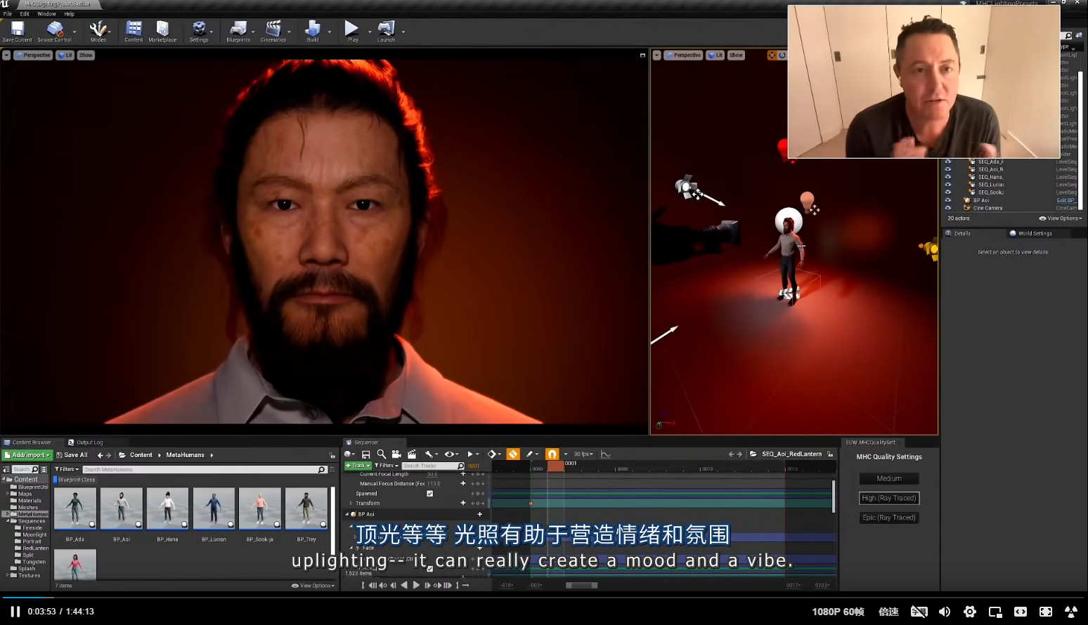Open the Marketplace toolbar button
This screenshot has width=1088, height=625.
(162, 31)
